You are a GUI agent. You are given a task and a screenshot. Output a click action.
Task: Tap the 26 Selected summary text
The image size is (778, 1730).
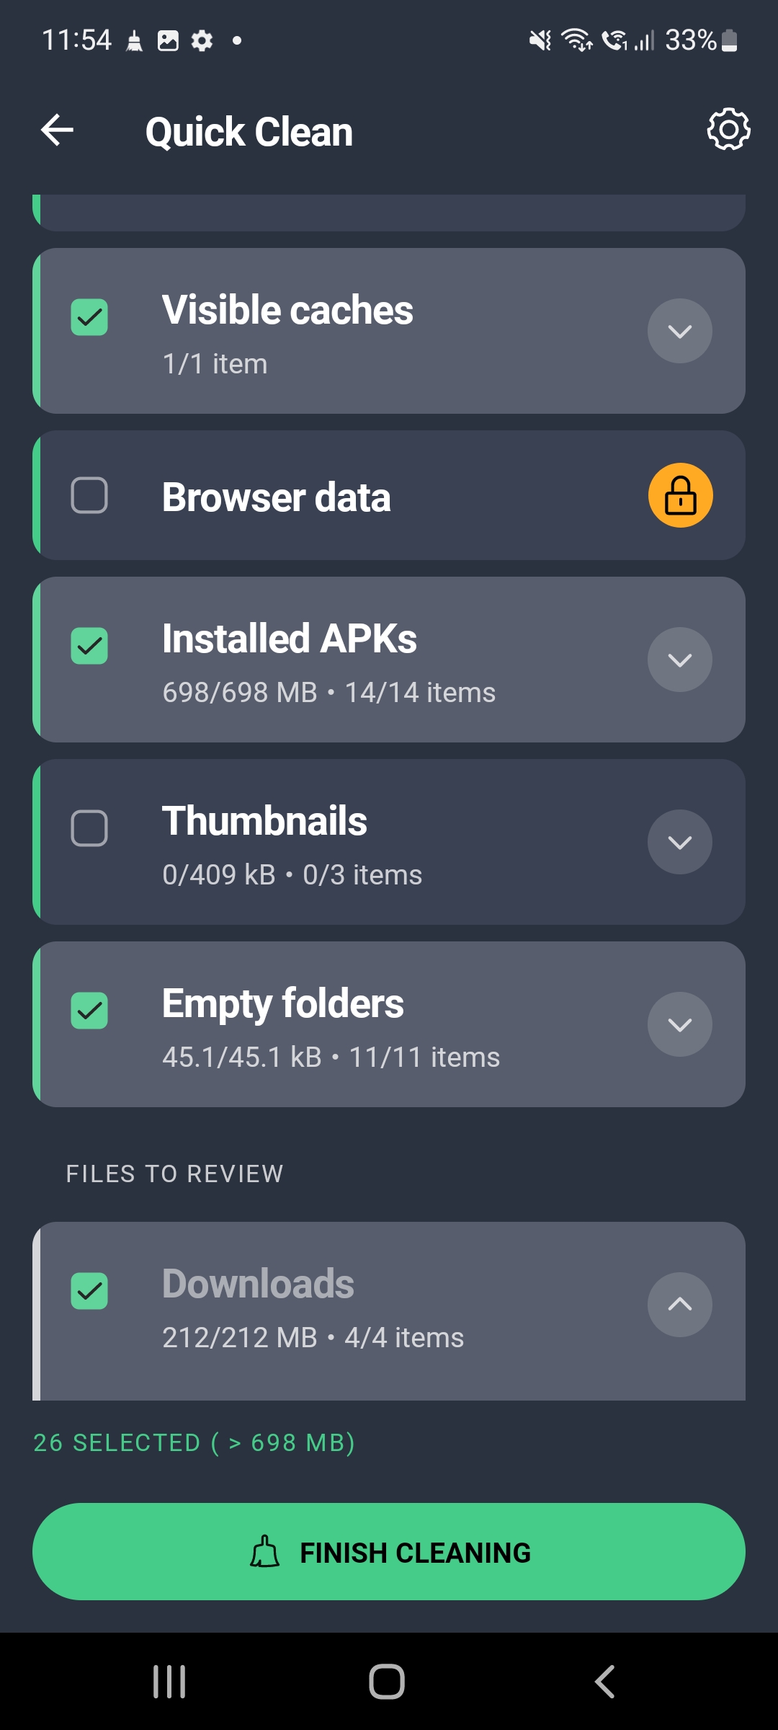[194, 1442]
